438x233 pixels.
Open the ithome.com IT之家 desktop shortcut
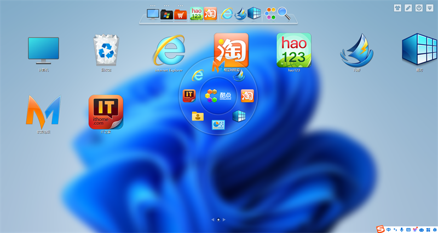[x=106, y=112]
